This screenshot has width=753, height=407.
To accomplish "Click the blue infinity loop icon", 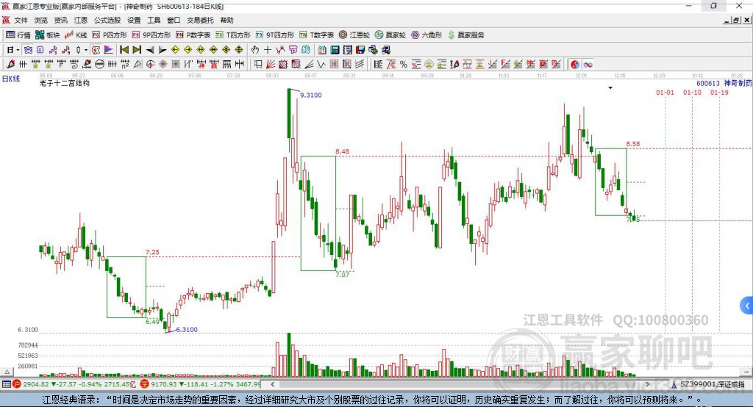I will 588,65.
